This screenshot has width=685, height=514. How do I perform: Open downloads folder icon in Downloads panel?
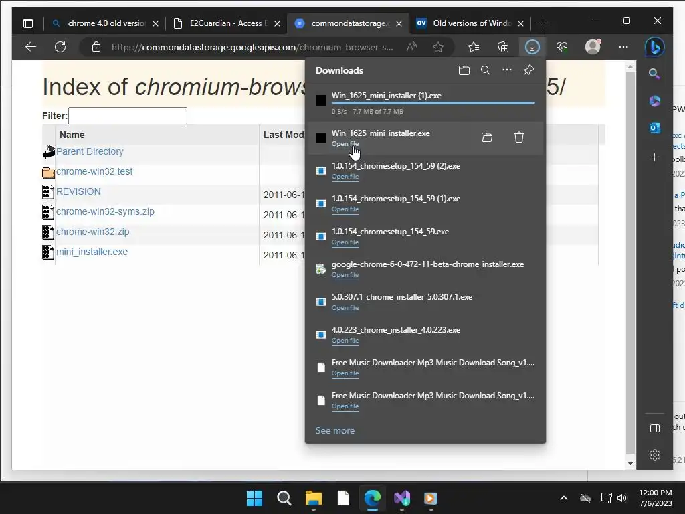(x=464, y=70)
